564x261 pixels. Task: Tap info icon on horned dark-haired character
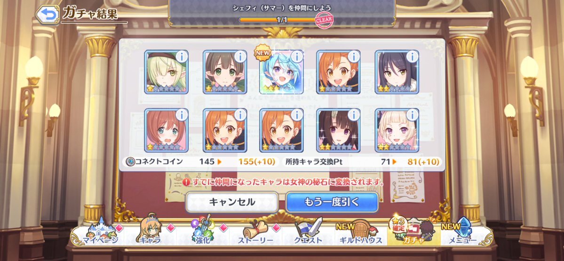click(x=354, y=114)
